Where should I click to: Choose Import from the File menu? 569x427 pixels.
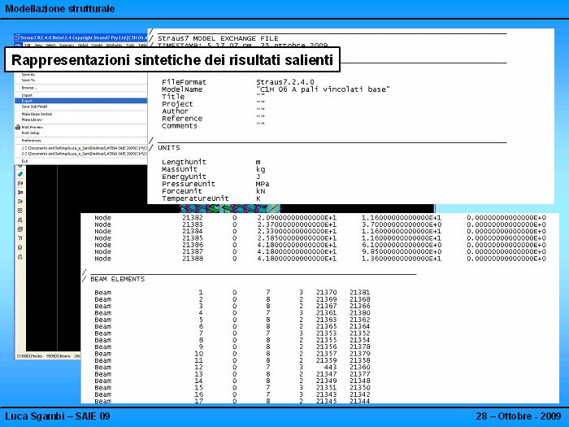point(28,94)
